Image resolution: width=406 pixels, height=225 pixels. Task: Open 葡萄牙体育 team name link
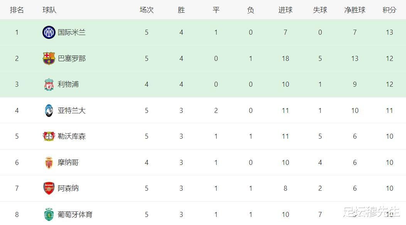coord(75,214)
